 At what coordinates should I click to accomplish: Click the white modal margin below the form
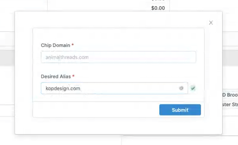click(118, 126)
